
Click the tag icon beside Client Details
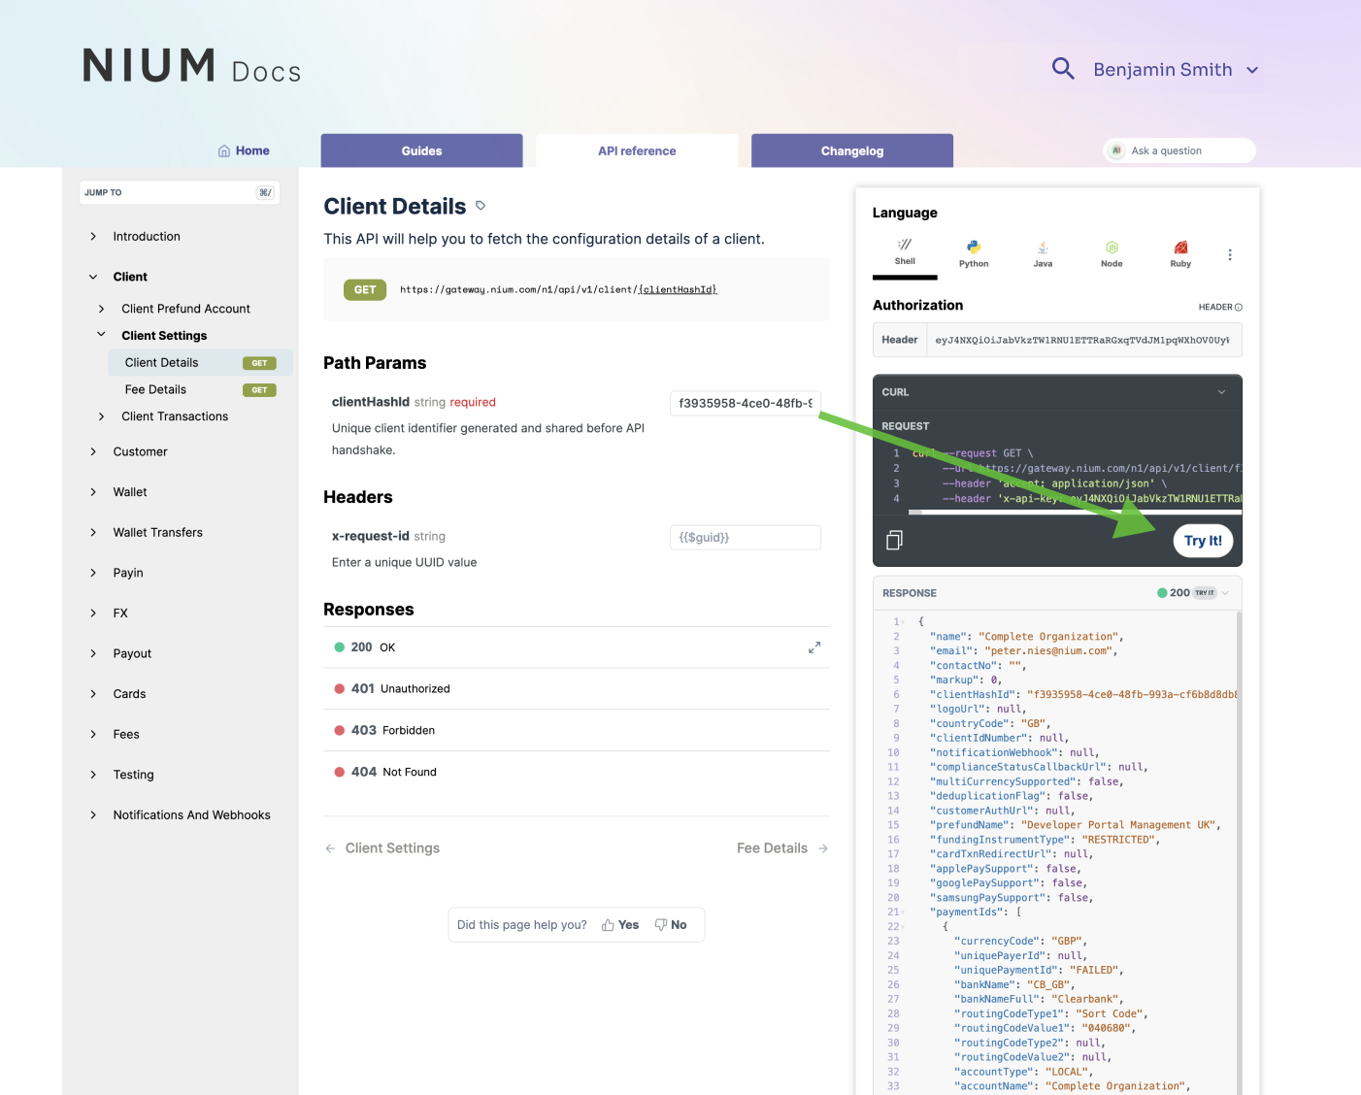pyautogui.click(x=481, y=206)
